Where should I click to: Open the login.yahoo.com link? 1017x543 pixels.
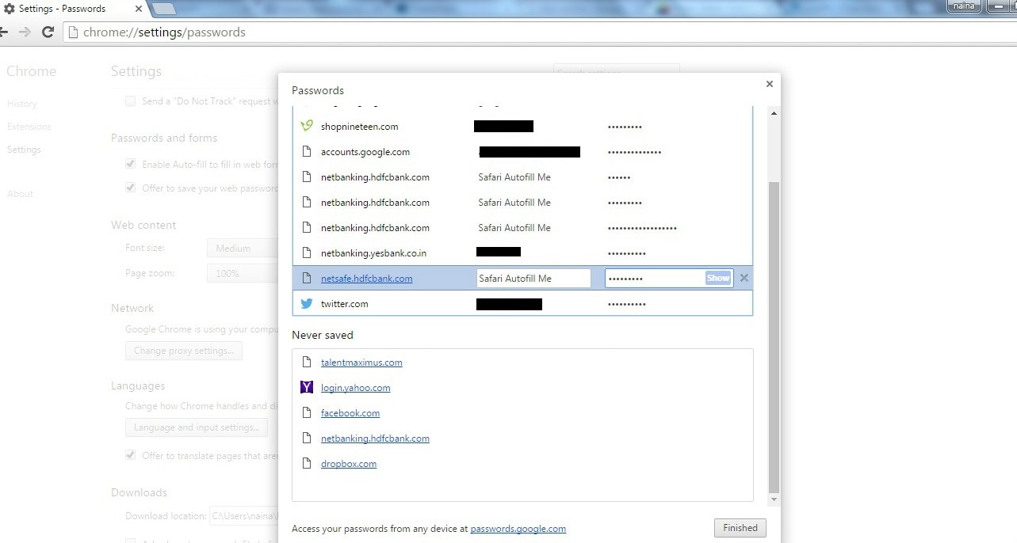point(356,388)
